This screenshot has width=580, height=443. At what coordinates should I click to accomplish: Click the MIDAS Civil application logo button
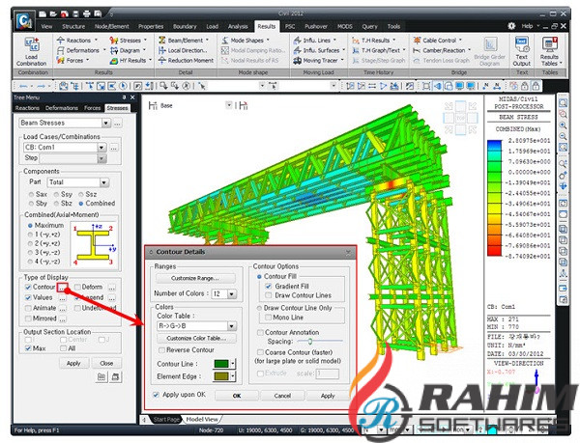pyautogui.click(x=23, y=20)
